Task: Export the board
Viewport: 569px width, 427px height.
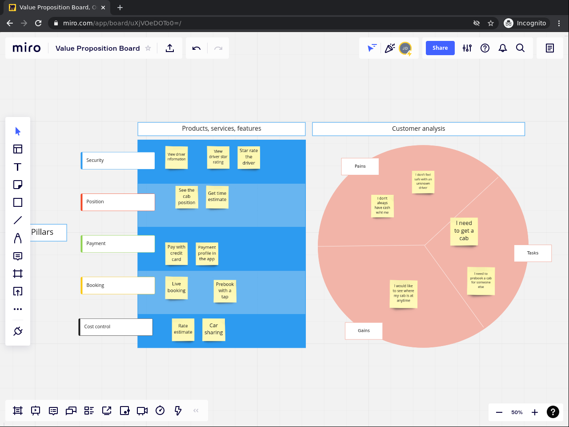Action: (x=170, y=48)
